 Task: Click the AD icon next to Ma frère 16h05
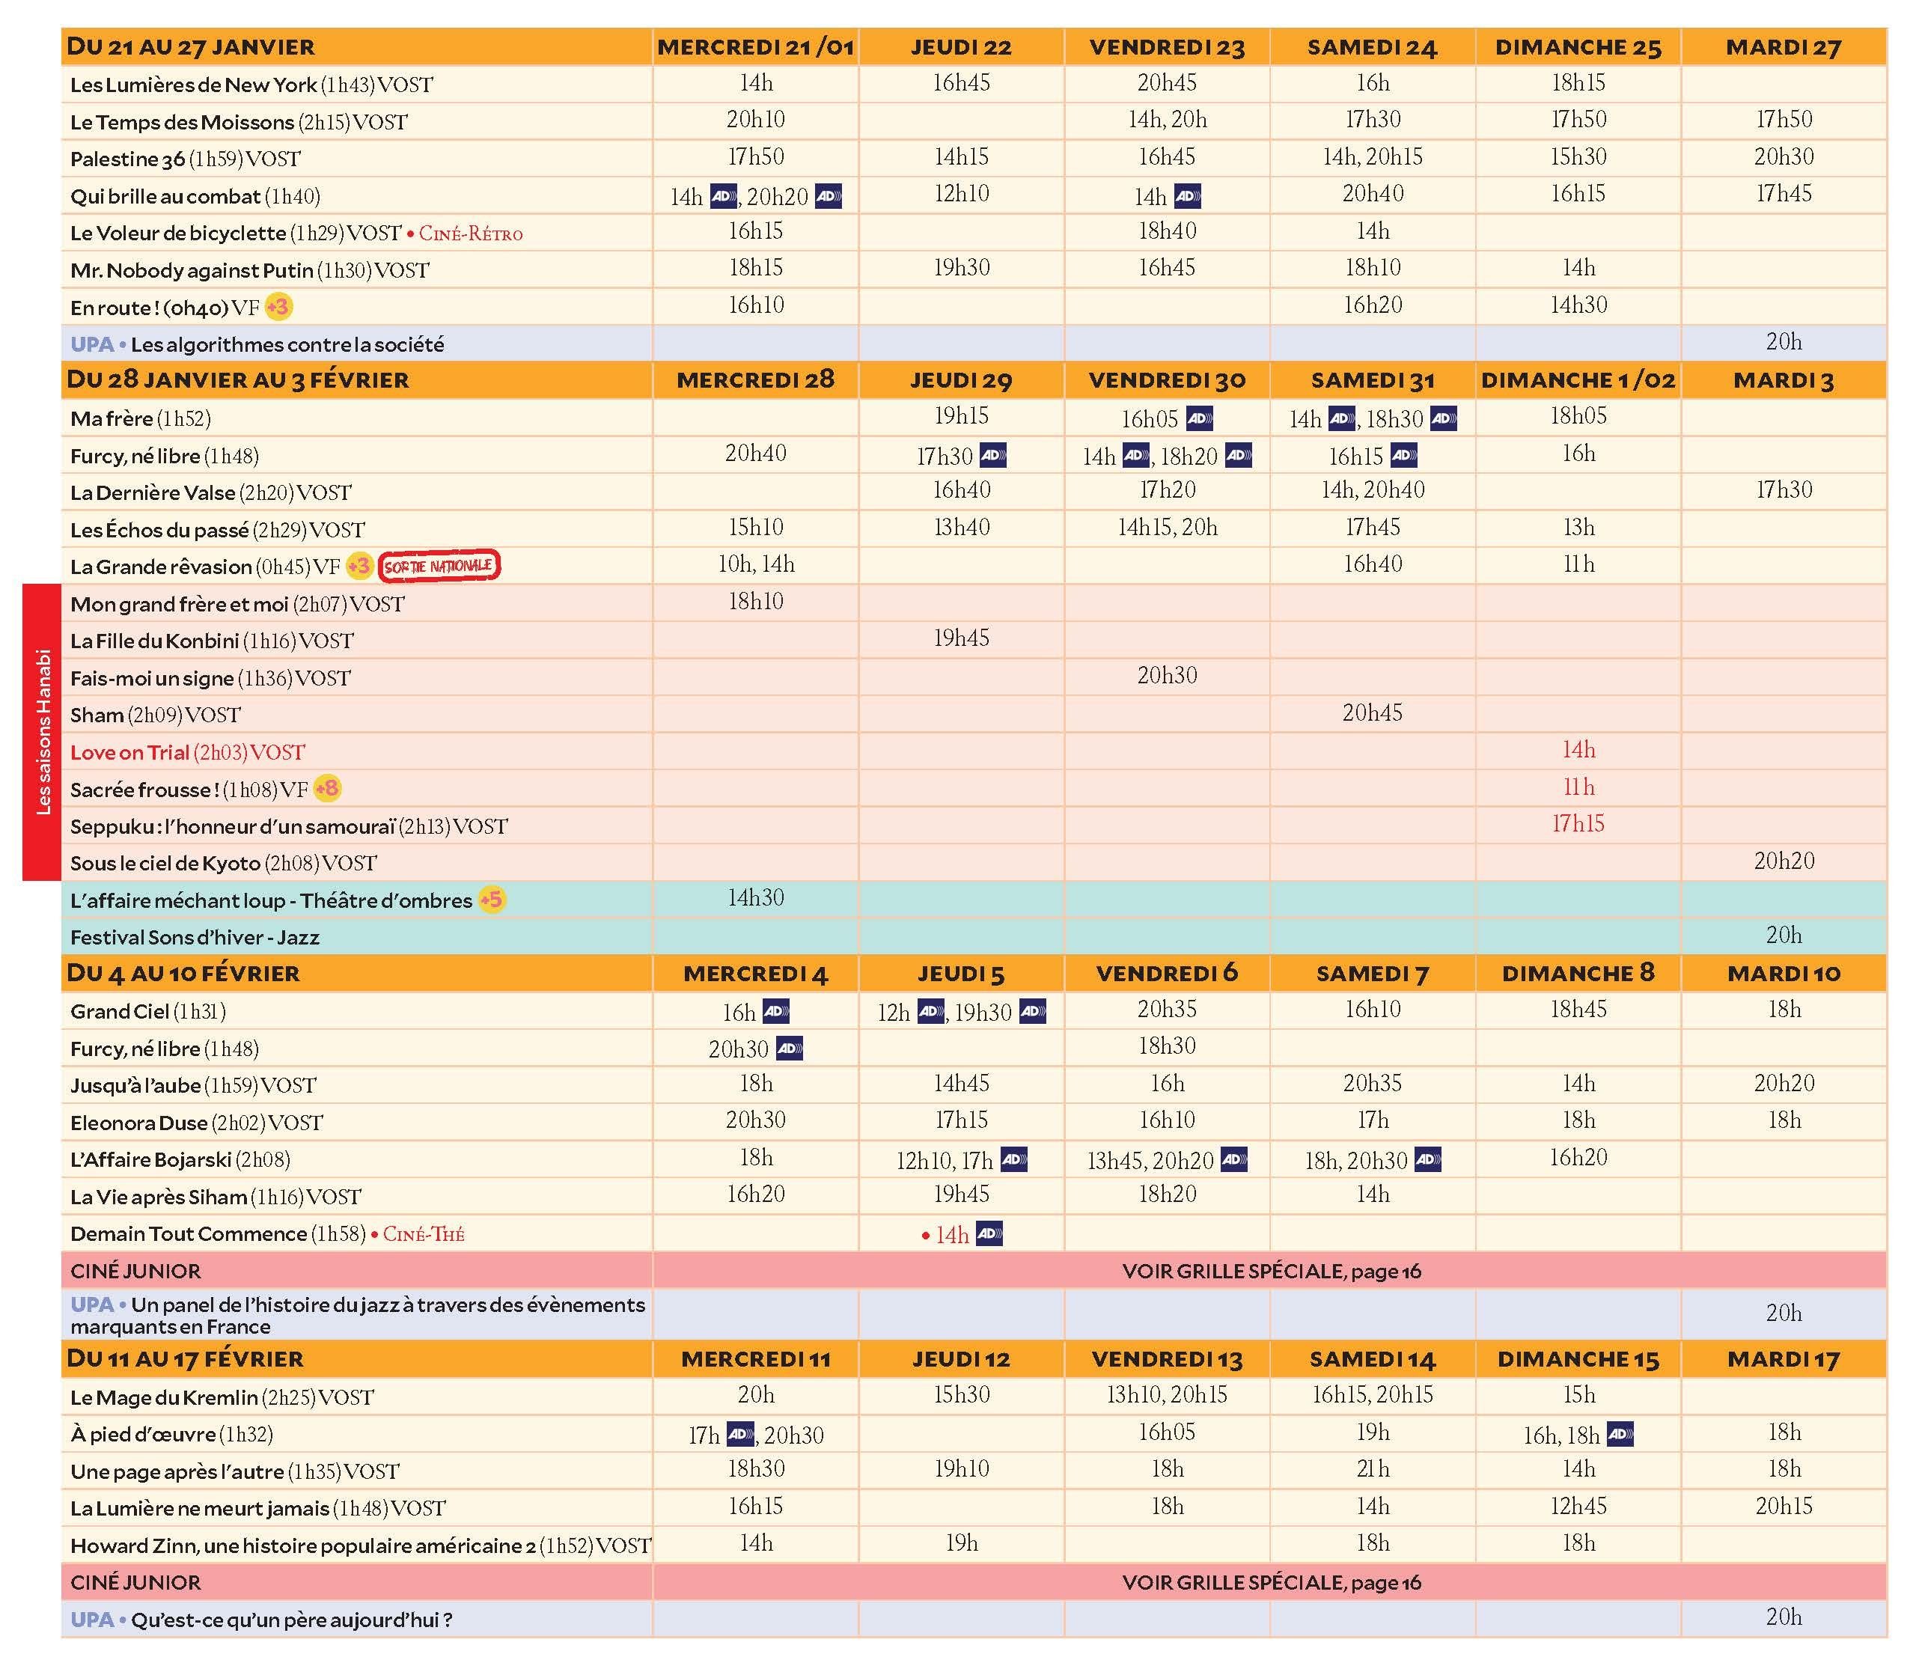[x=1199, y=418]
